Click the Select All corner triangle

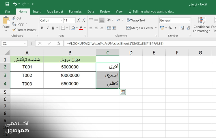pos(6,53)
